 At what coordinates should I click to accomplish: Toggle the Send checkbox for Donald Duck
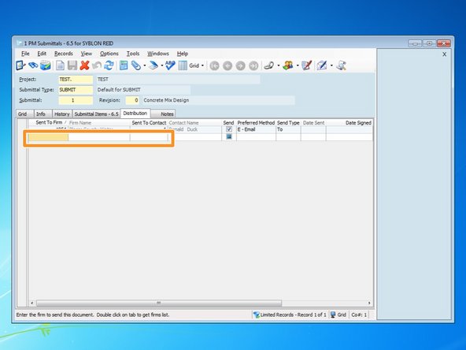229,129
